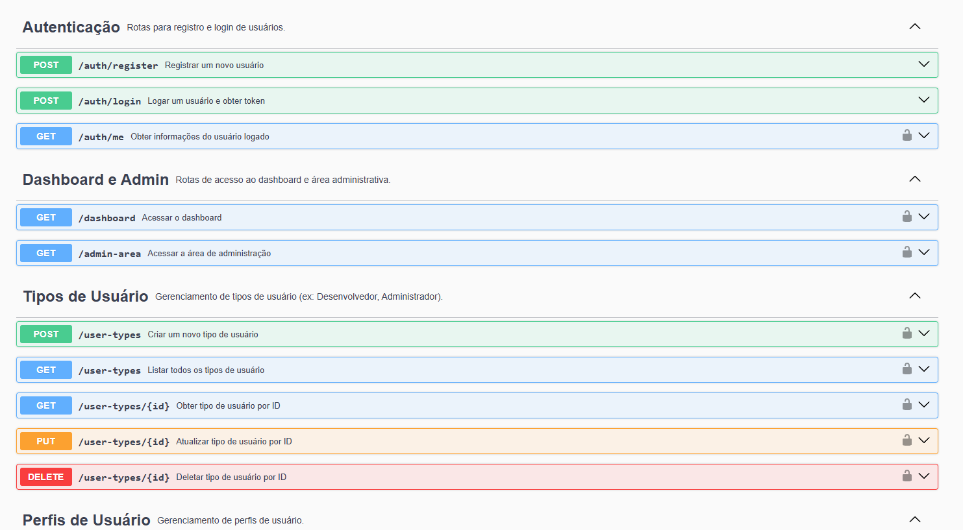963x530 pixels.
Task: Click the lock on GET /user-types list row
Action: tap(907, 369)
